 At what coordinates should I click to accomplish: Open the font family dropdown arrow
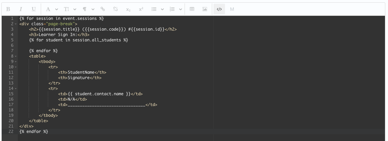tap(57, 9)
